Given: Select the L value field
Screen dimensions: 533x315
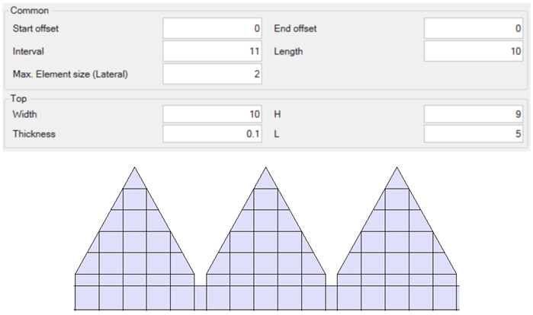Looking at the screenshot, I should (x=474, y=134).
